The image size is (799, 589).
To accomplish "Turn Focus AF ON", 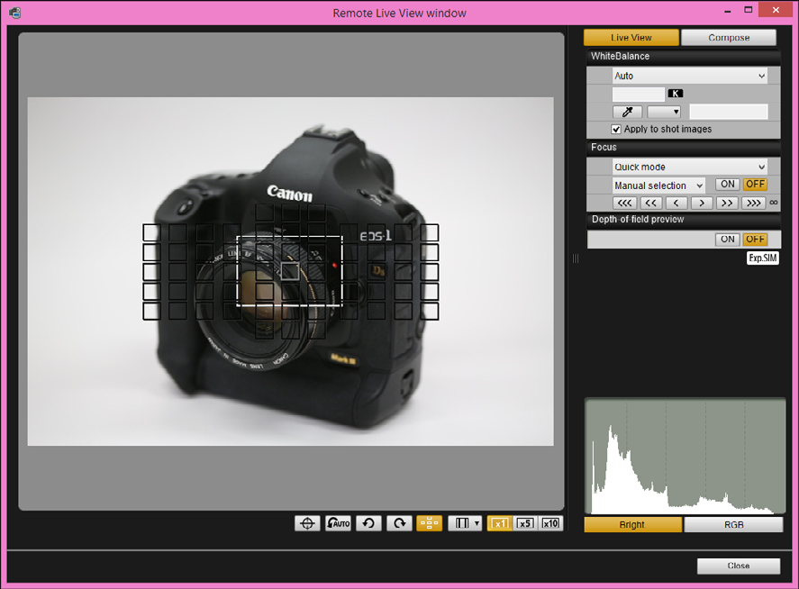I will [x=728, y=185].
